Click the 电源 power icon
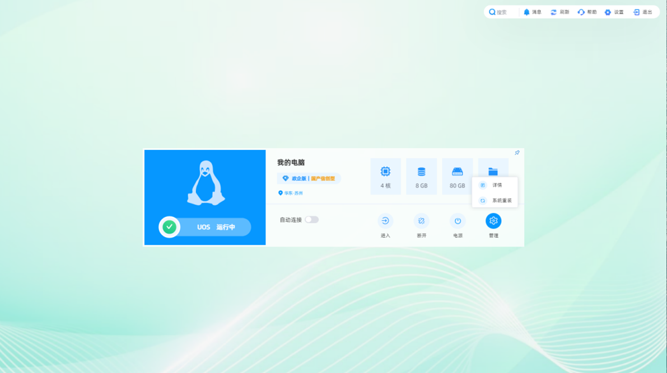 458,221
